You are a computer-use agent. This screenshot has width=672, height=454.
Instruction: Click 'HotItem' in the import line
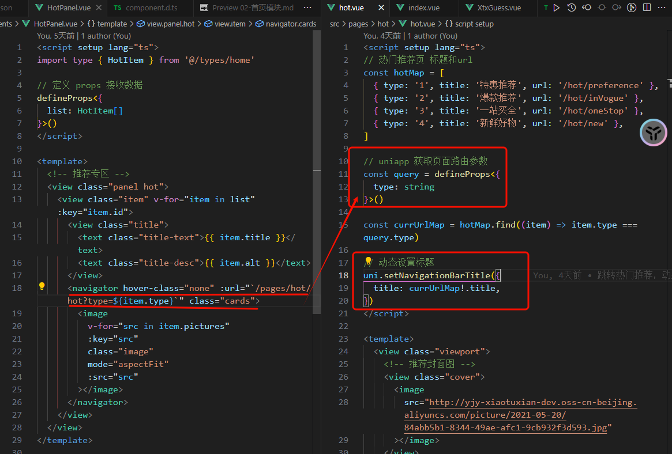(x=126, y=60)
